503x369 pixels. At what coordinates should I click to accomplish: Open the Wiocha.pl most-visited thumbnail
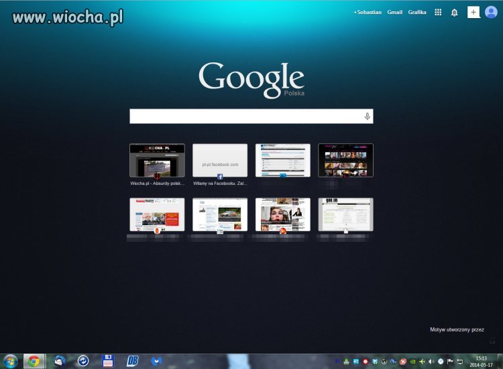[157, 160]
